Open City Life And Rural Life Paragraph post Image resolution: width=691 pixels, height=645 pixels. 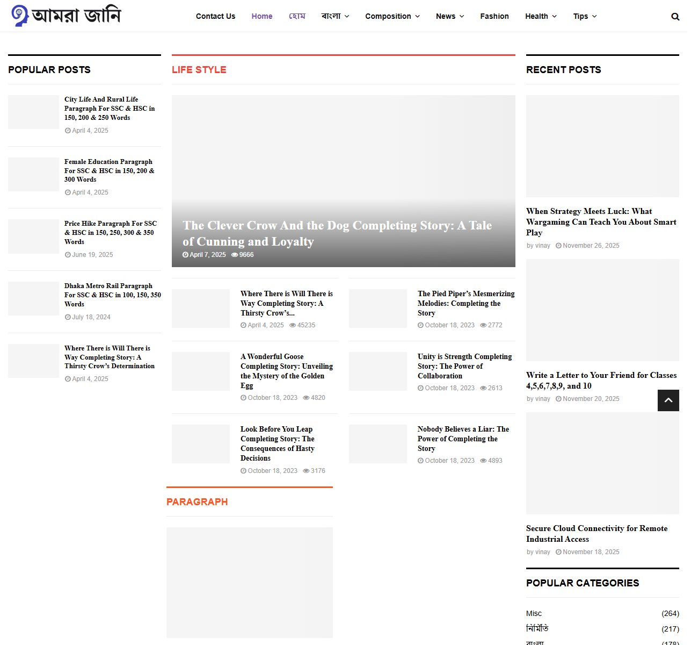(110, 109)
